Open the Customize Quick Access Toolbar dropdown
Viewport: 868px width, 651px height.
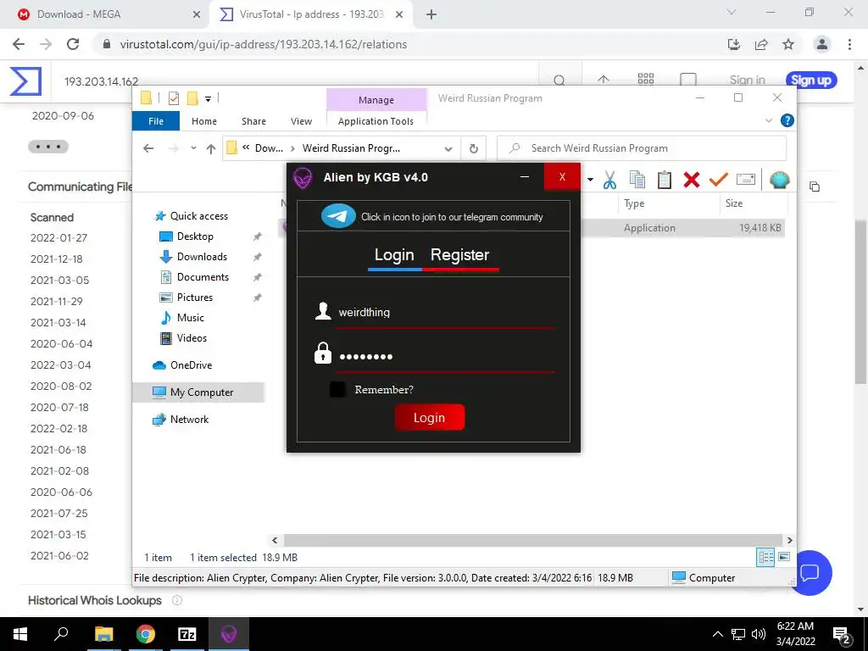(209, 98)
